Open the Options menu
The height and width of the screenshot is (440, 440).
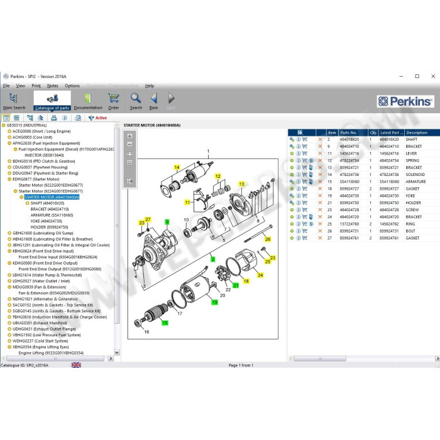click(x=72, y=86)
